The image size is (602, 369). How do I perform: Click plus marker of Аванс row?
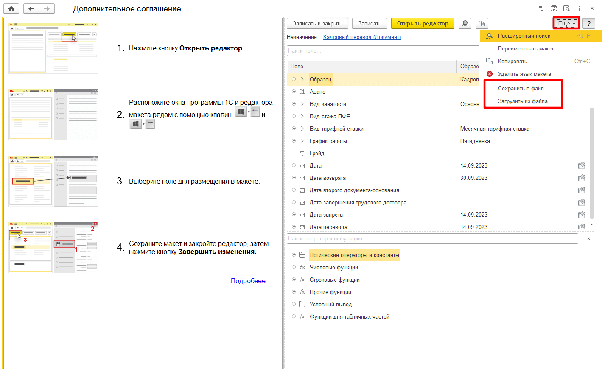294,92
